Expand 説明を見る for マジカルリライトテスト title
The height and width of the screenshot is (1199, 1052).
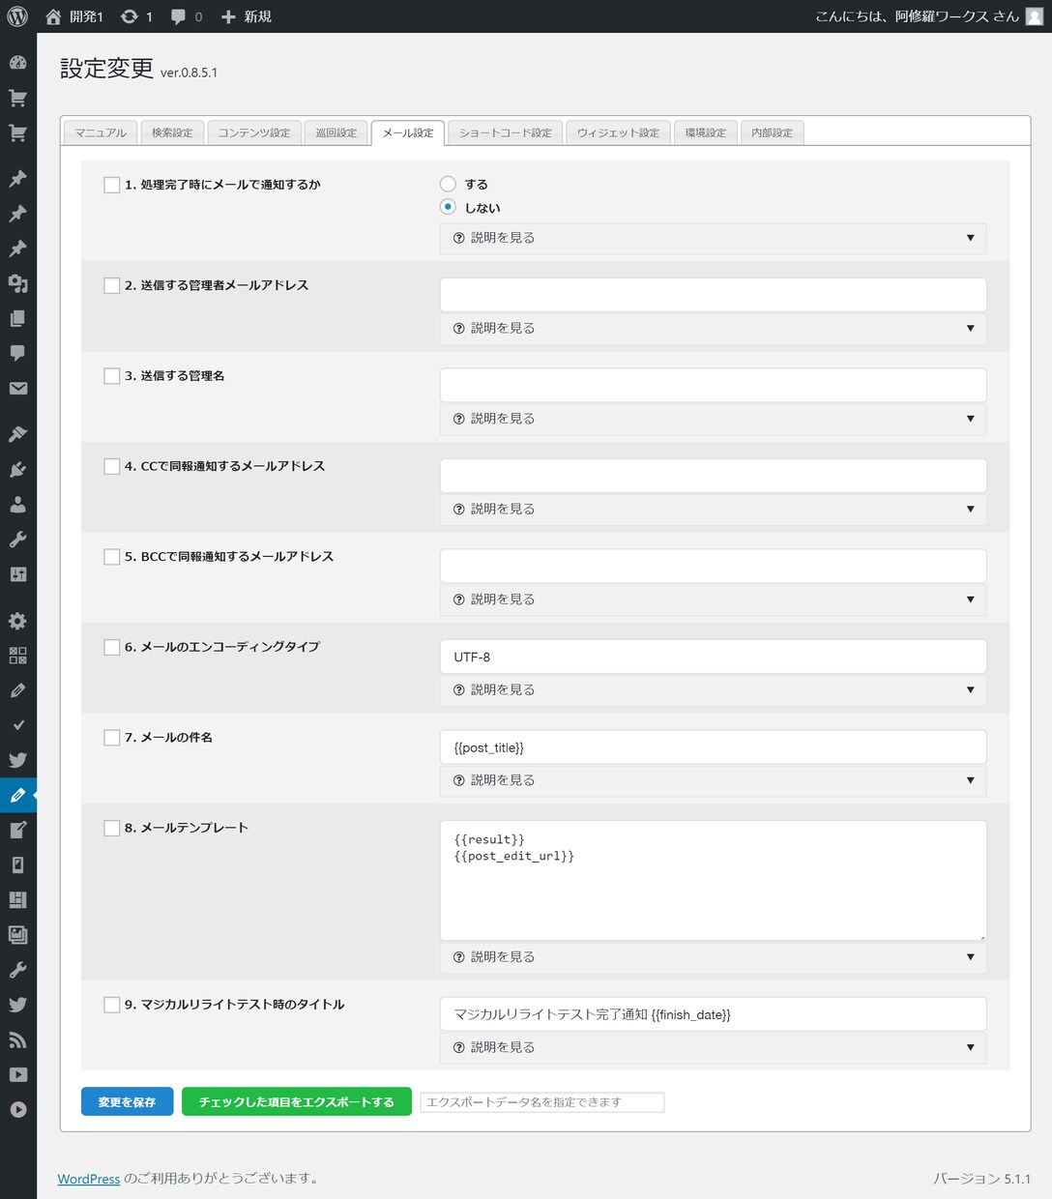pos(713,1047)
